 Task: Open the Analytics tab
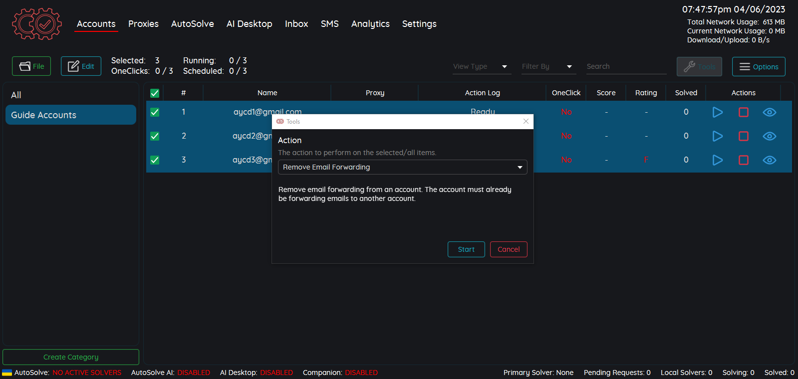[370, 24]
